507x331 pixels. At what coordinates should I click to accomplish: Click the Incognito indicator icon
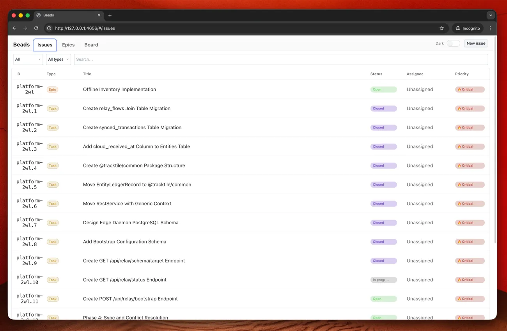[x=457, y=28]
